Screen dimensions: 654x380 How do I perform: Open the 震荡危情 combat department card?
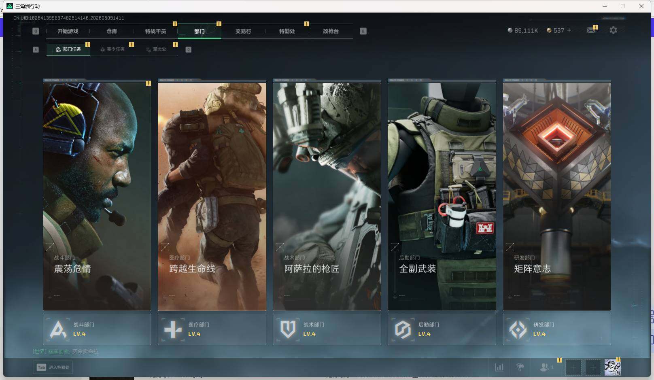point(97,196)
